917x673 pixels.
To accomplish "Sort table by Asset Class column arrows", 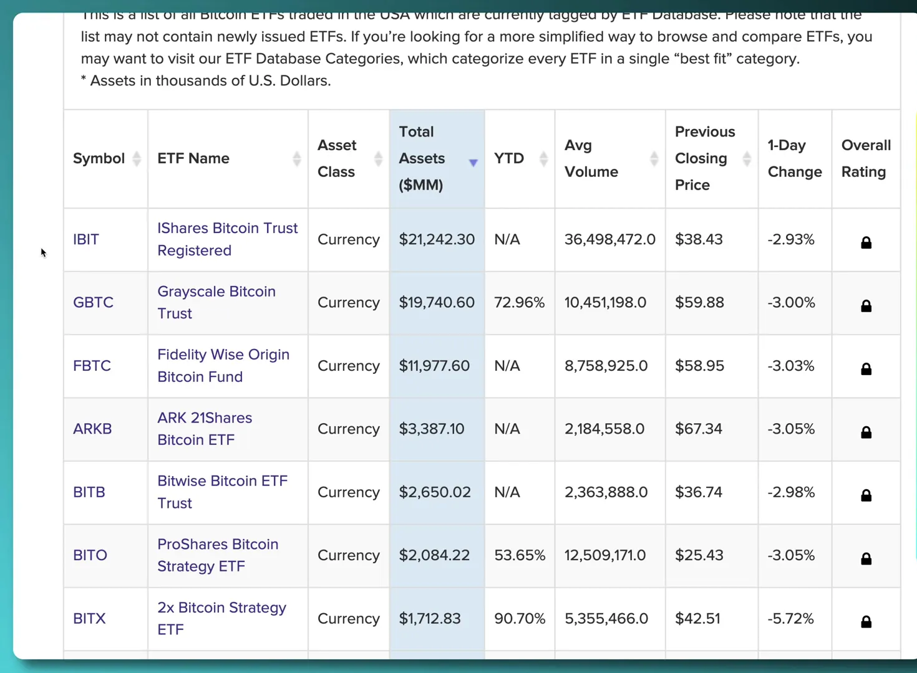I will [378, 159].
